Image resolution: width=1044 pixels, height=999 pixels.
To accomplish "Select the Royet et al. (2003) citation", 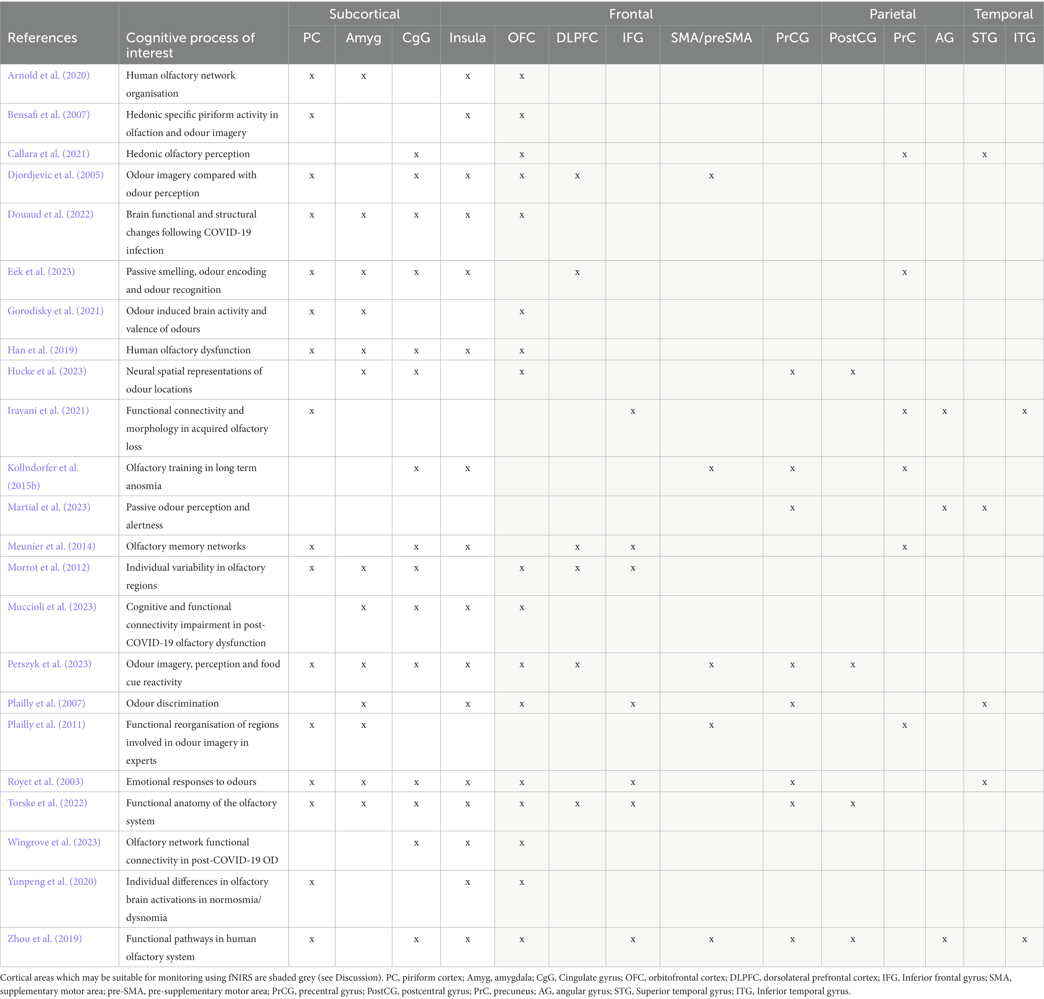I will [x=45, y=782].
